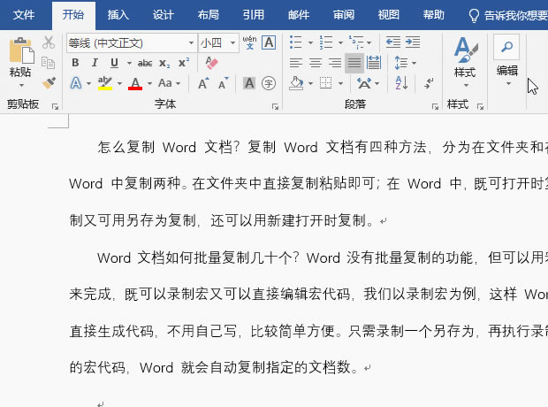
Task: Toggle bold formatting
Action: (75, 63)
